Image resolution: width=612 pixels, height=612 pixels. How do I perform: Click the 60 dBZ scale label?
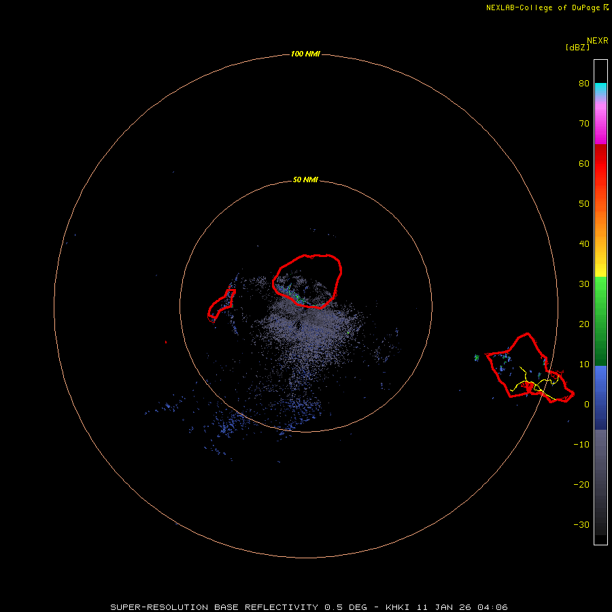pyautogui.click(x=584, y=163)
